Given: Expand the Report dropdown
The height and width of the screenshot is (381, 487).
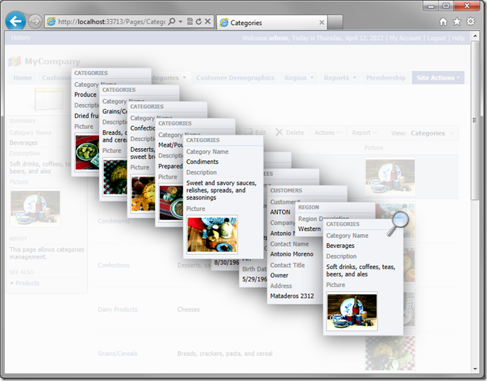Looking at the screenshot, I should point(364,132).
